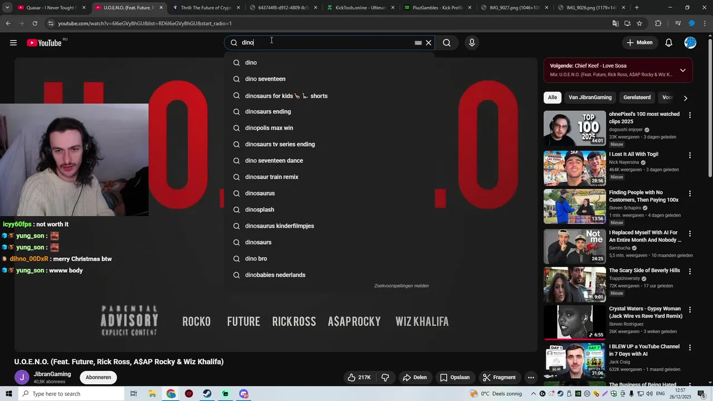Expand the Volgende: Chief Keef playlist chevron
The image size is (713, 401).
[682, 70]
